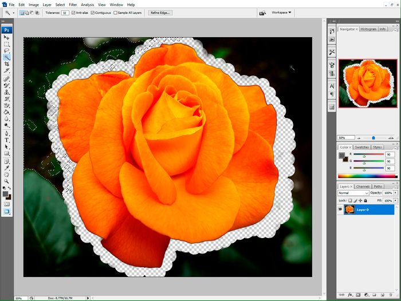Open the Workspace dropdown

point(281,12)
